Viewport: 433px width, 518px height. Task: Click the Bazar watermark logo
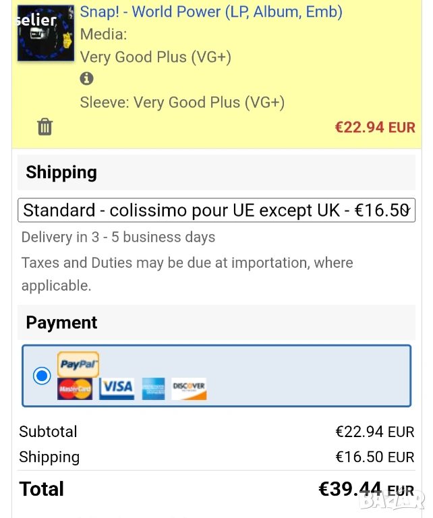click(392, 499)
